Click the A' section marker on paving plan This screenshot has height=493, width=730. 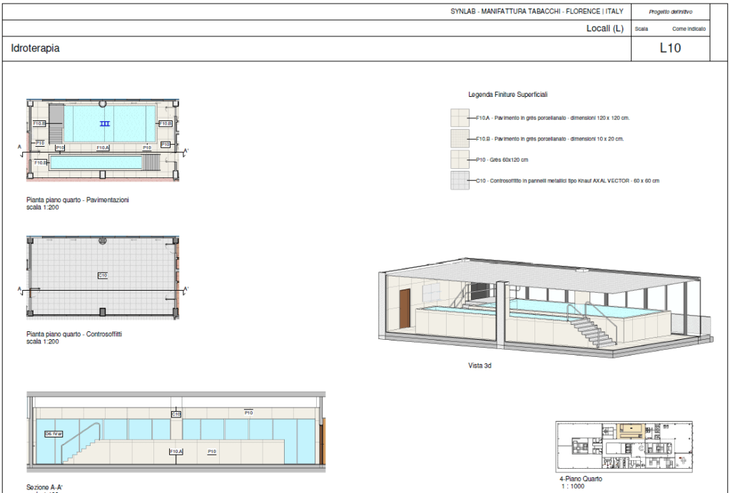tap(186, 151)
